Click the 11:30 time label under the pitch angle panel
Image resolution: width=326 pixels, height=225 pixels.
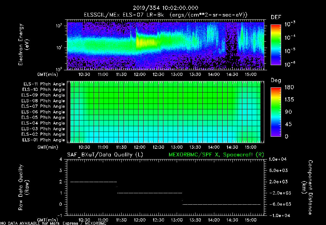[x=121, y=147]
